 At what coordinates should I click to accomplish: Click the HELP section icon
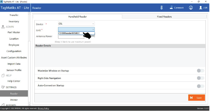point(3,75)
